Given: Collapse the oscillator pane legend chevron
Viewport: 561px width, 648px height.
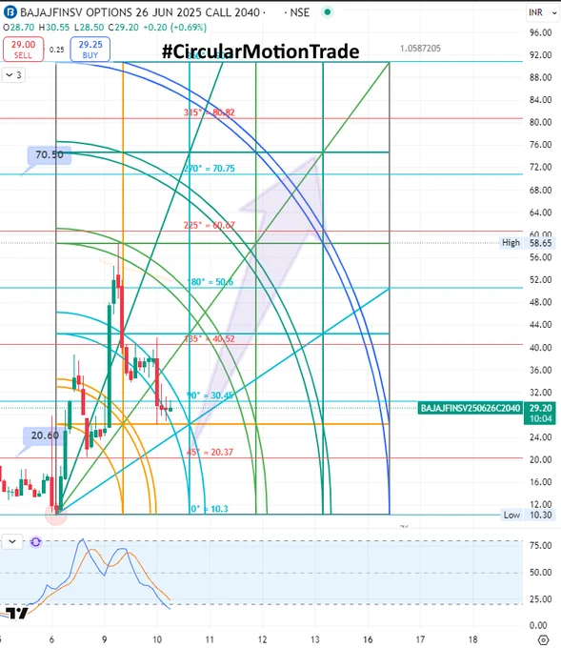Looking at the screenshot, I should (x=12, y=541).
